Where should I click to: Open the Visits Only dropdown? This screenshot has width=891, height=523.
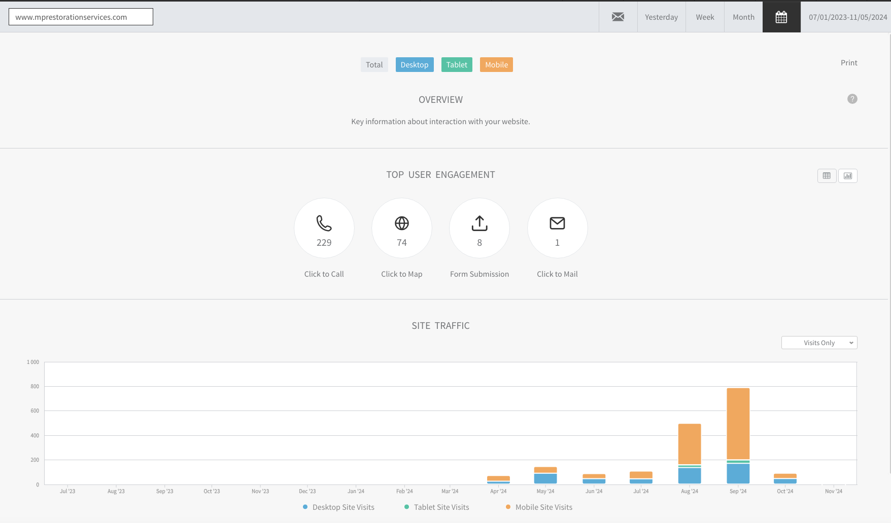pyautogui.click(x=819, y=343)
